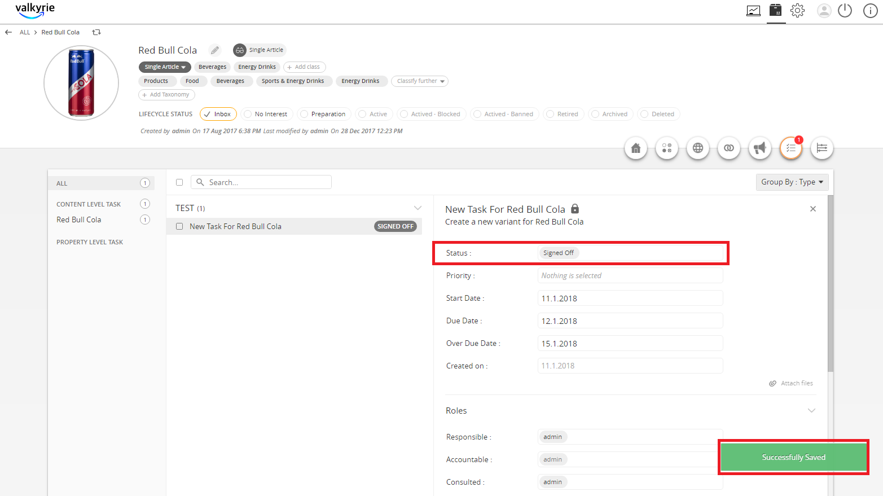Select the Deleted lifecycle status
Image resolution: width=883 pixels, height=496 pixels.
point(658,114)
